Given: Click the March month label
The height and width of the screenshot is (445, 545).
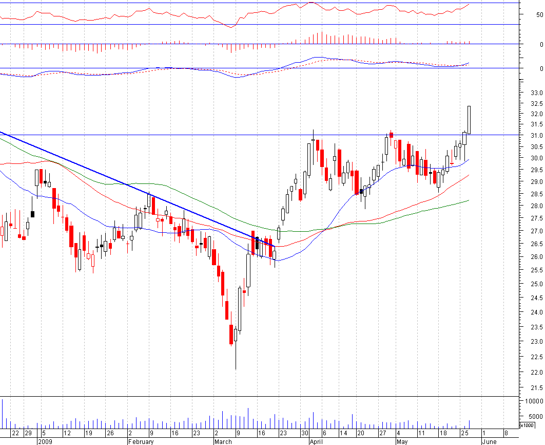Looking at the screenshot, I should pyautogui.click(x=223, y=441).
